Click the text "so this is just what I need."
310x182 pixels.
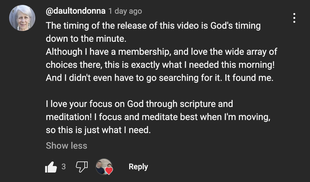98,130
